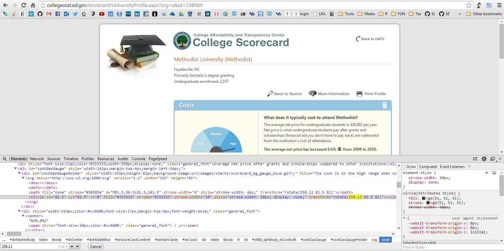The width and height of the screenshot is (504, 251).
Task: Collapse the svg element node
Action: pyautogui.click(x=23, y=178)
